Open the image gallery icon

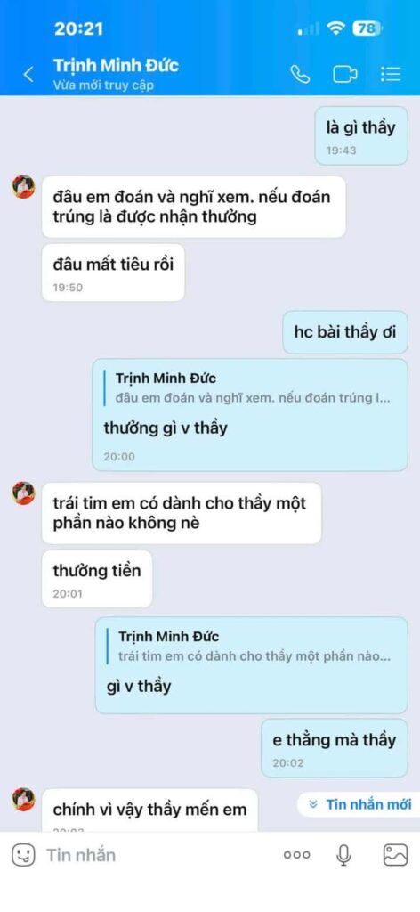[395, 854]
